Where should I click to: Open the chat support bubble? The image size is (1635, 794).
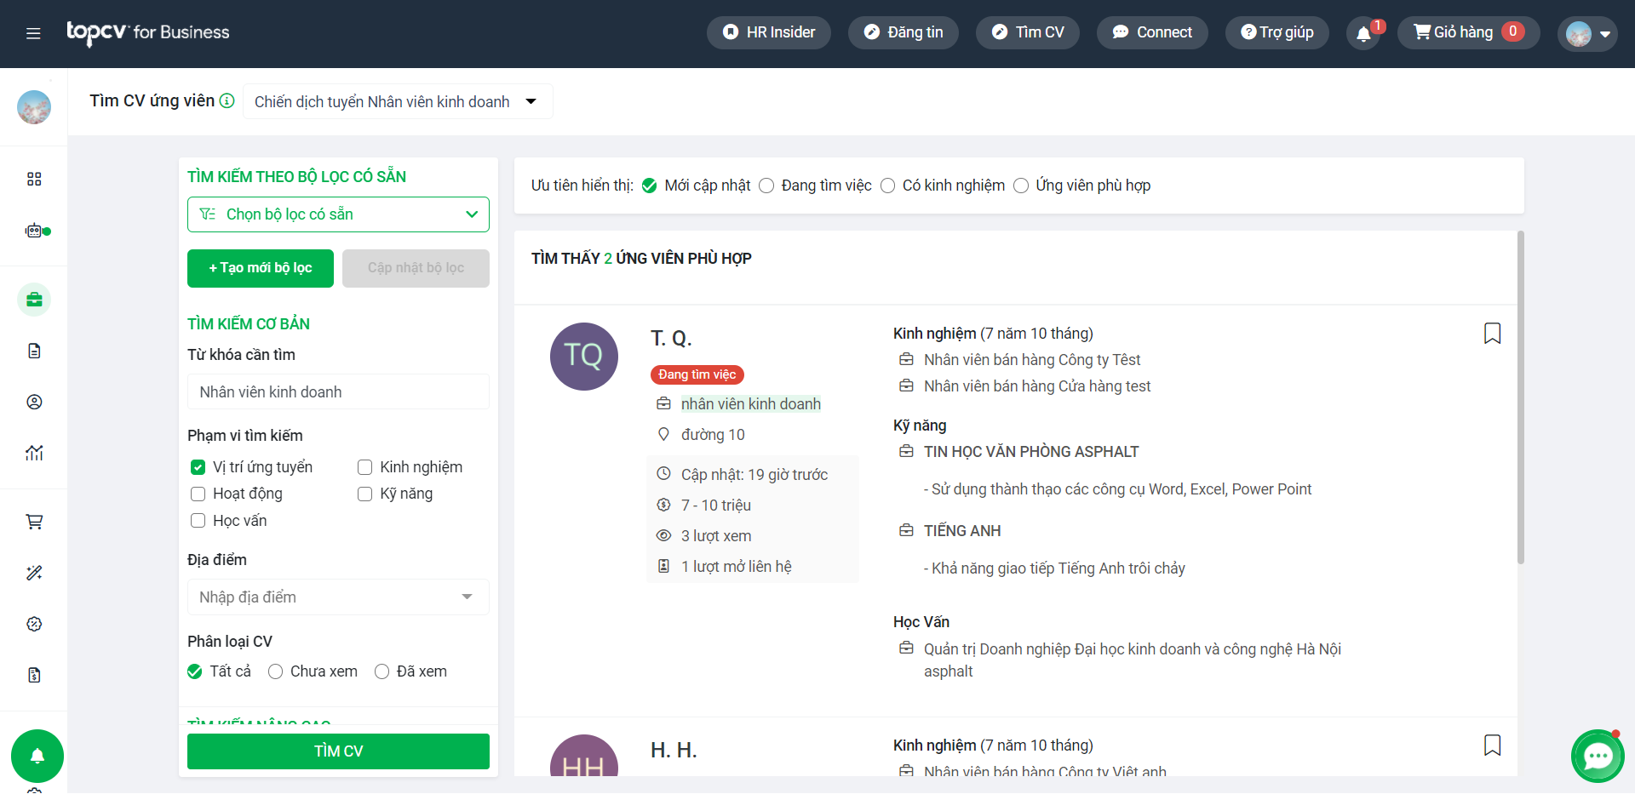1598,756
